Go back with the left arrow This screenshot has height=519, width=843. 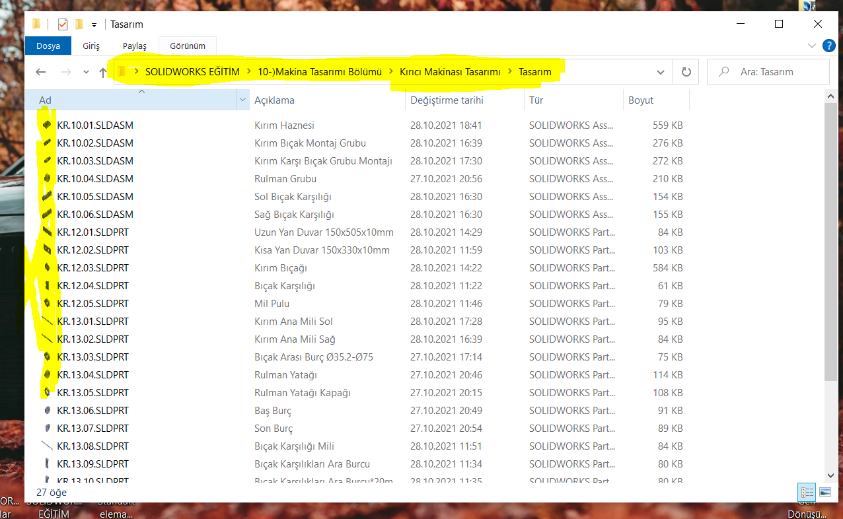tap(41, 72)
